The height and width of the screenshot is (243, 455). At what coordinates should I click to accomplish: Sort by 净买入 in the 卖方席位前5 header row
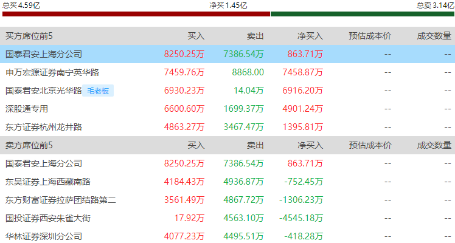click(x=310, y=145)
